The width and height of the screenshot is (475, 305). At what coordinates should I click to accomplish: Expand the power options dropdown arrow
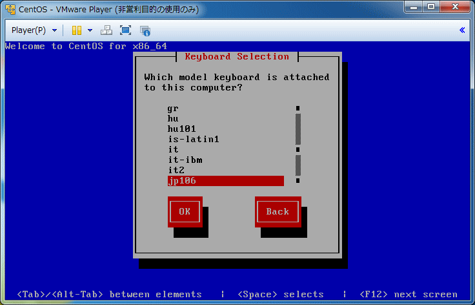pos(90,30)
